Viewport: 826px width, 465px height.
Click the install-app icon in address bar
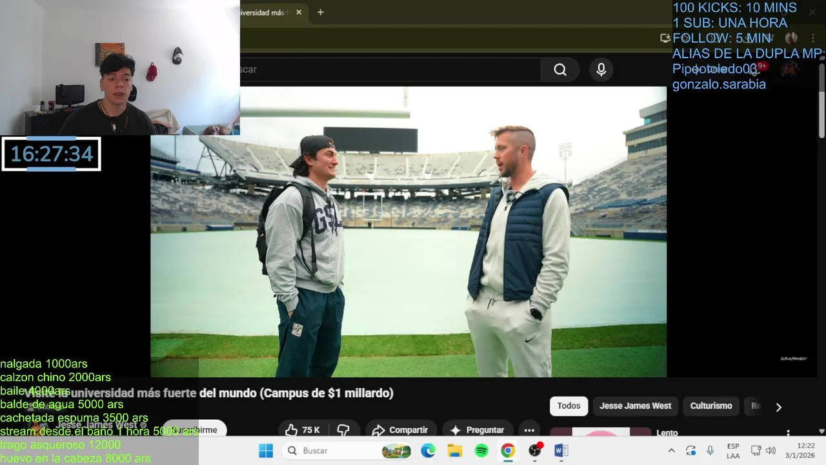[x=665, y=38]
